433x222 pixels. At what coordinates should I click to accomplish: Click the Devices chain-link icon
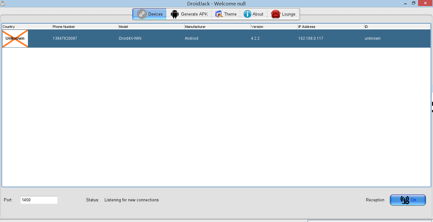pyautogui.click(x=142, y=14)
